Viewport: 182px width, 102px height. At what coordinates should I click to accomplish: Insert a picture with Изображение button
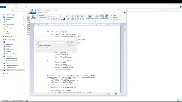click(90, 17)
